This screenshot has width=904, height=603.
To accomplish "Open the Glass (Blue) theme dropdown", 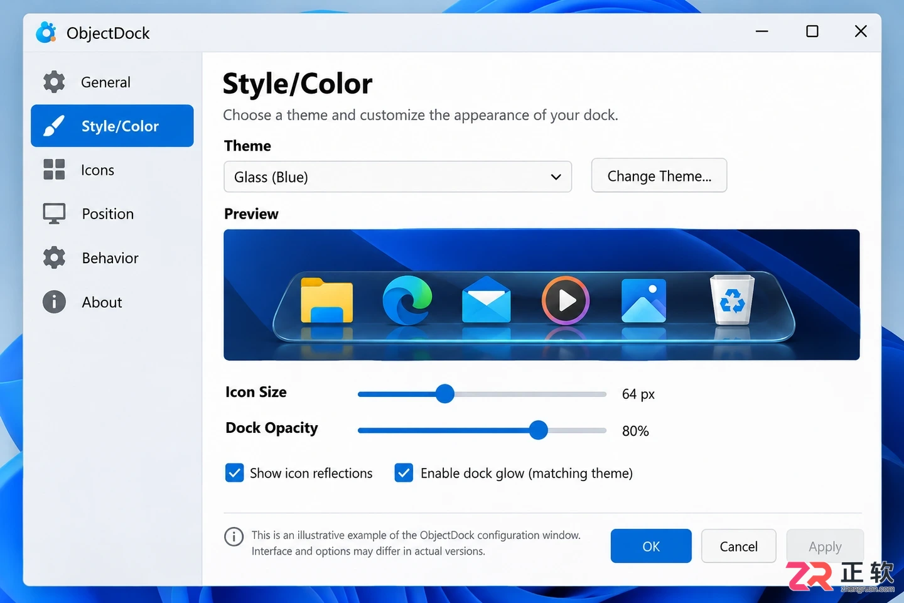I will [397, 177].
